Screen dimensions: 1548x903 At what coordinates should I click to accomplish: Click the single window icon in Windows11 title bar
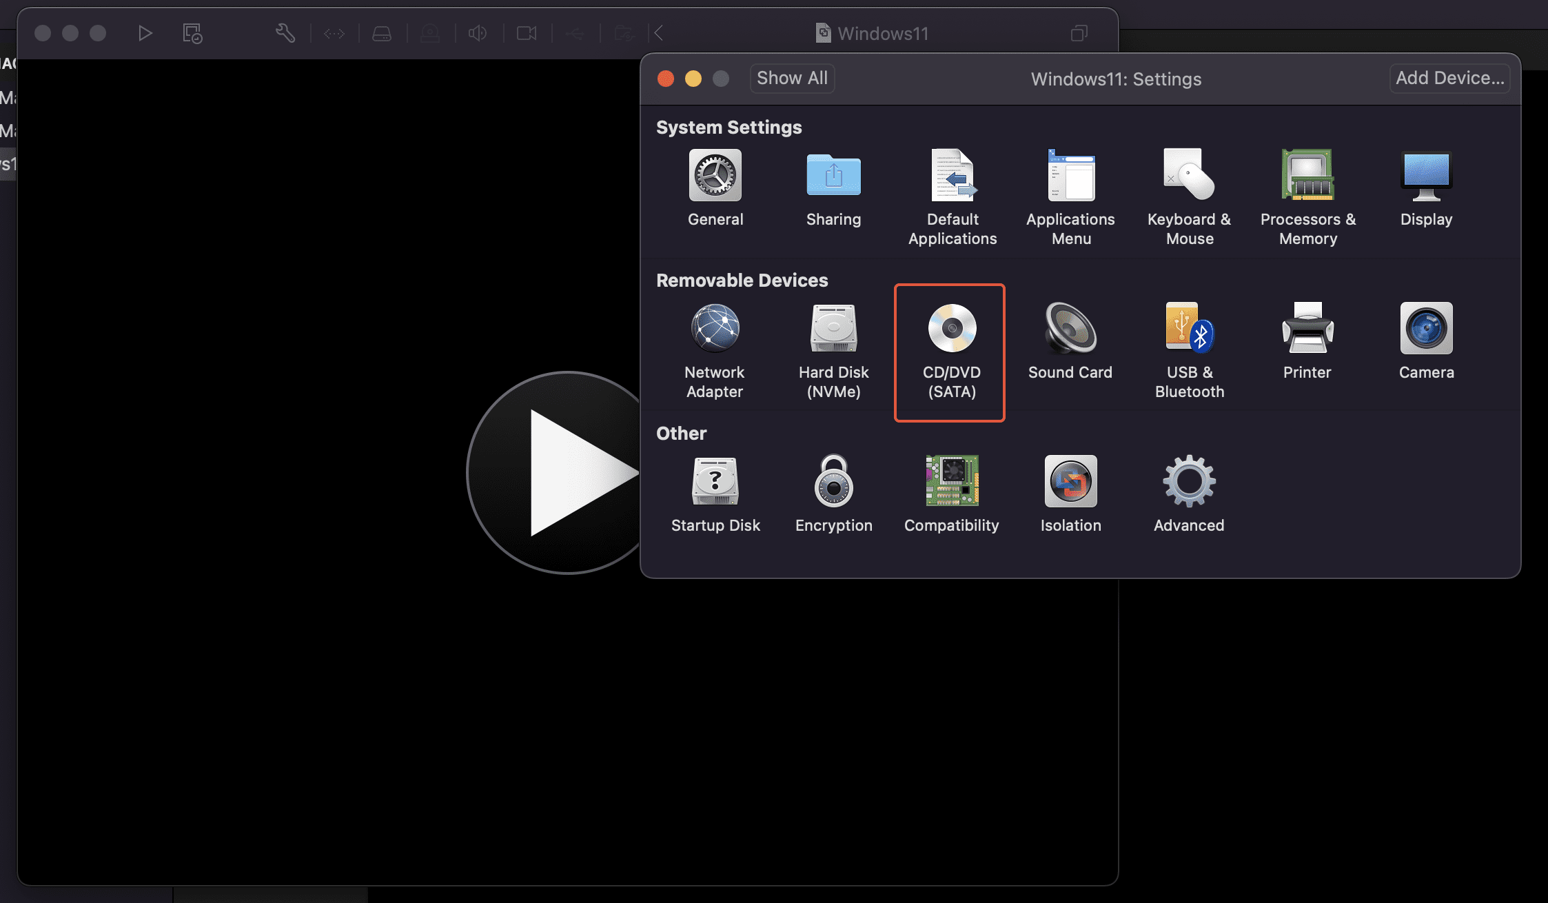click(1079, 33)
